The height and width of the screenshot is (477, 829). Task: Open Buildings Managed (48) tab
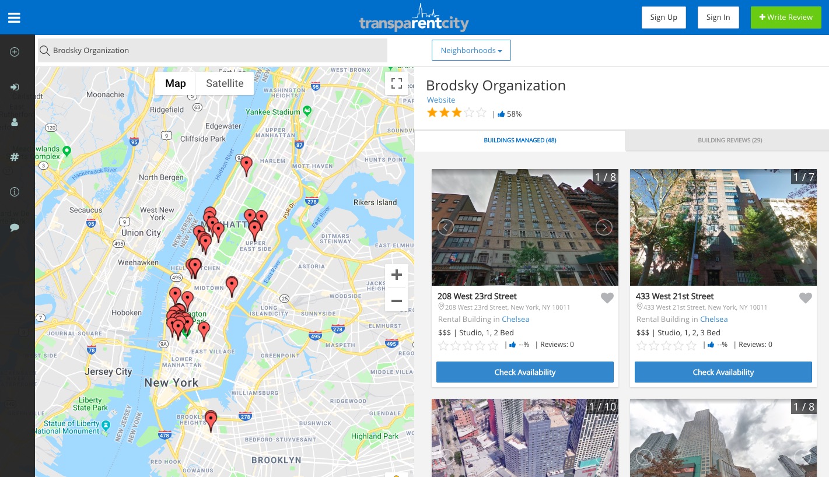pos(520,141)
